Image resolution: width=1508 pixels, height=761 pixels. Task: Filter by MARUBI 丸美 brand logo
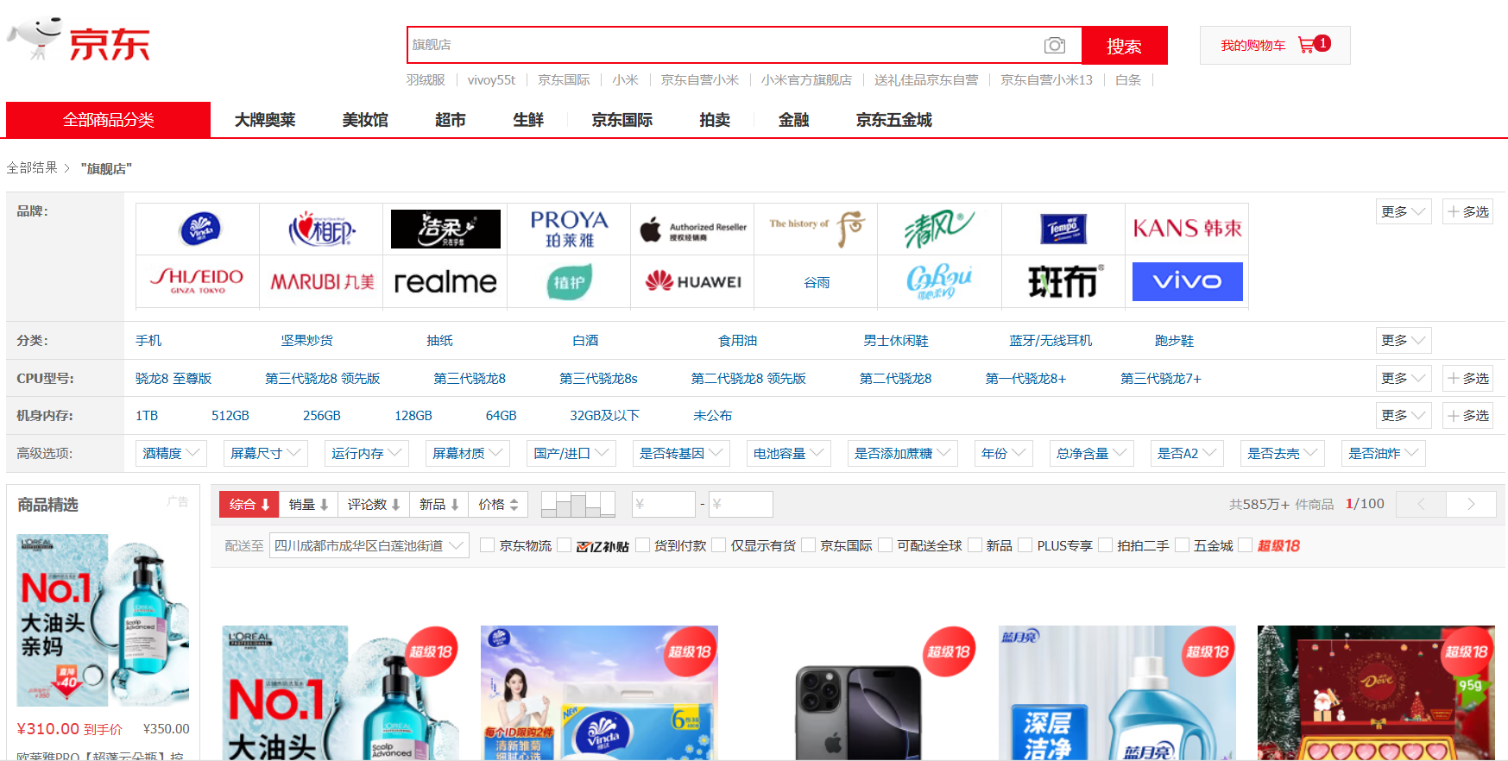(322, 282)
